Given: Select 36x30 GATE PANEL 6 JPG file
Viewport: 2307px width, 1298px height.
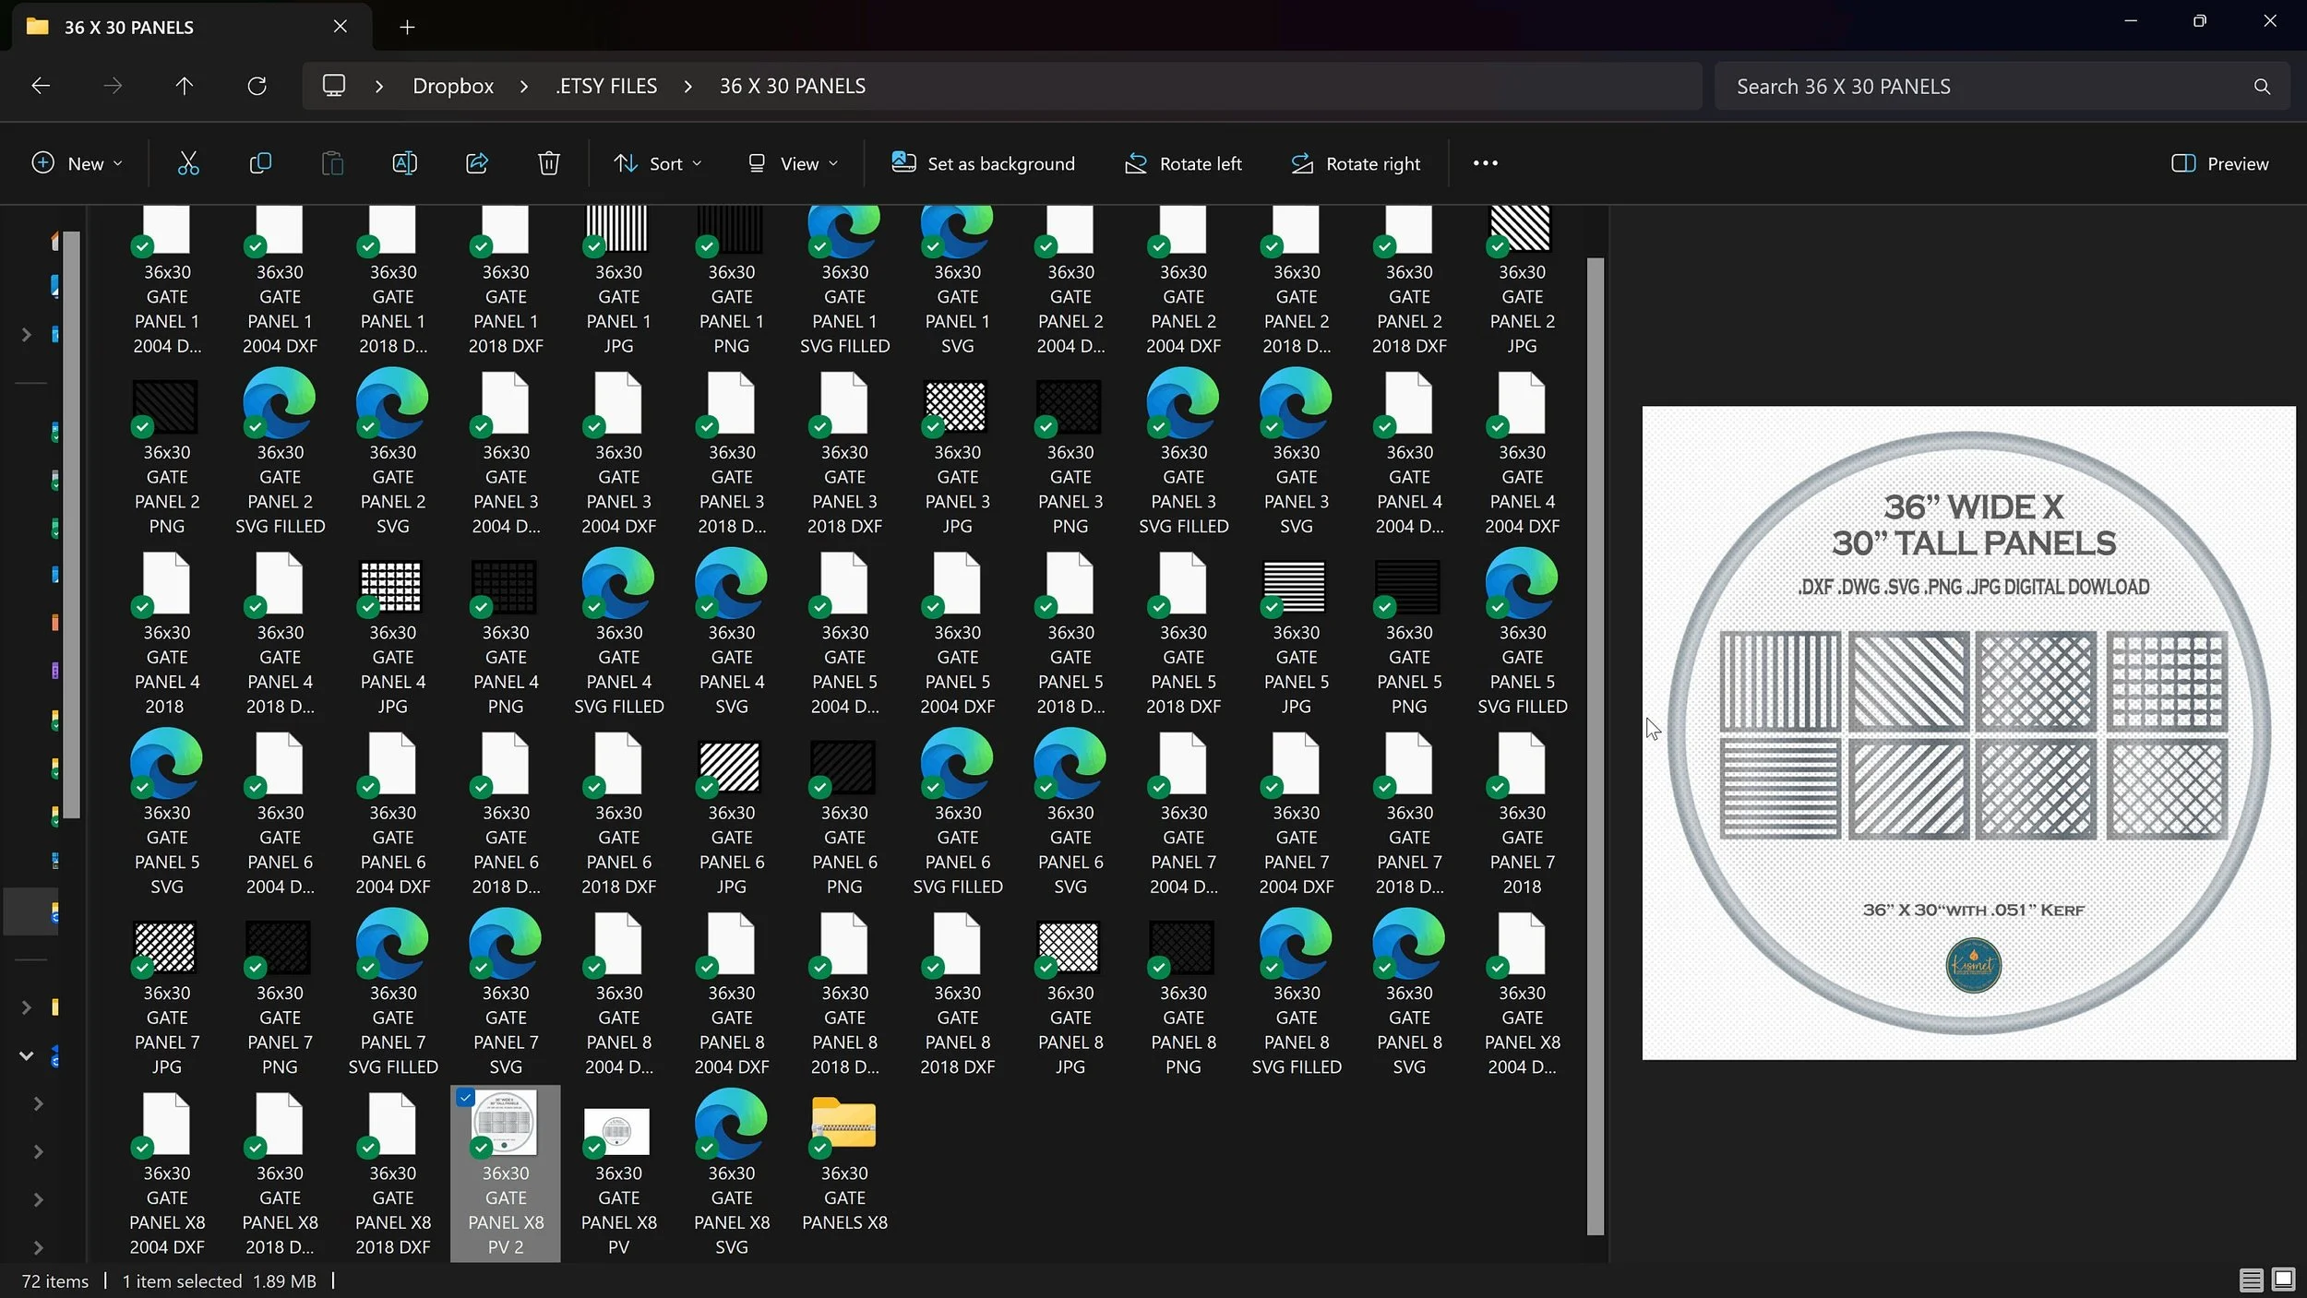Looking at the screenshot, I should (732, 813).
